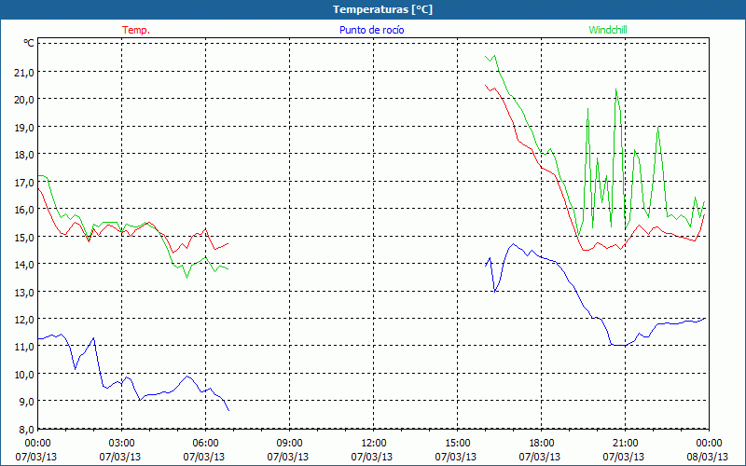Select the green Windchill legend label

tap(608, 30)
